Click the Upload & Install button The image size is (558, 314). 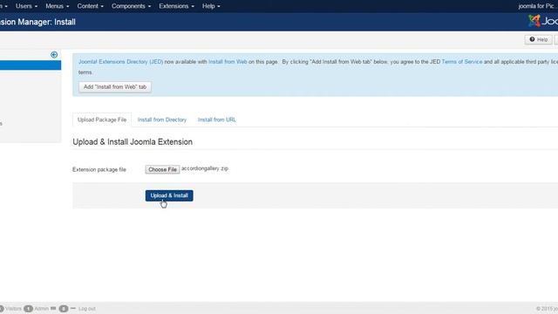pos(169,195)
